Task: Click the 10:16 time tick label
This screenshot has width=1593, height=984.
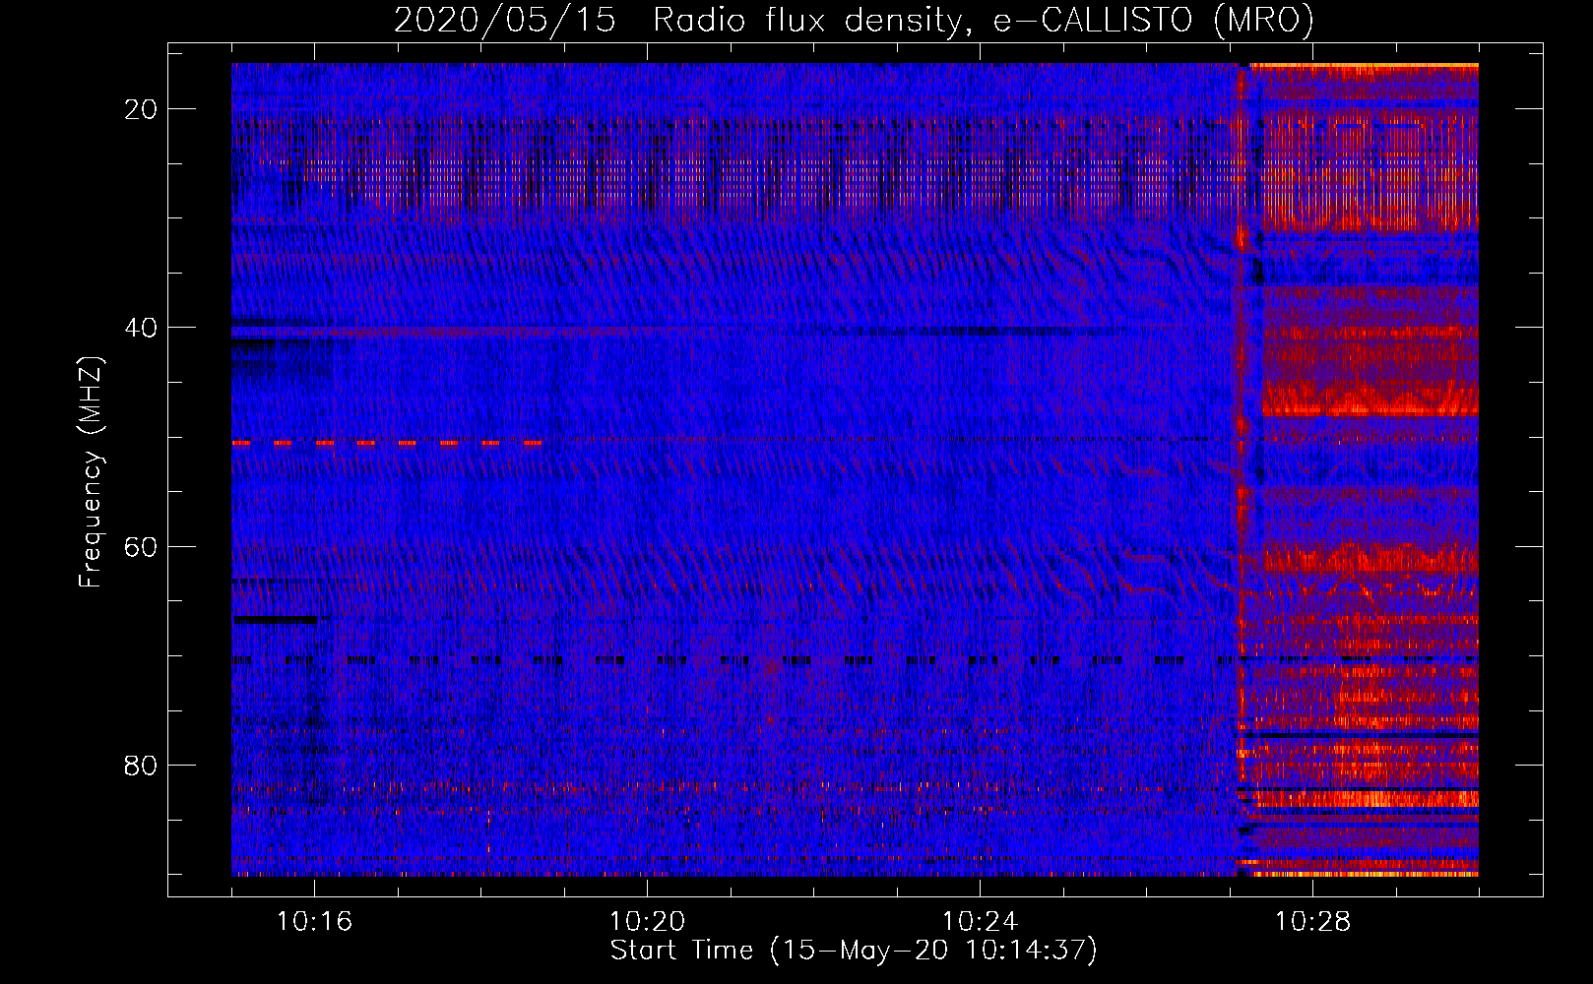Action: (x=314, y=922)
